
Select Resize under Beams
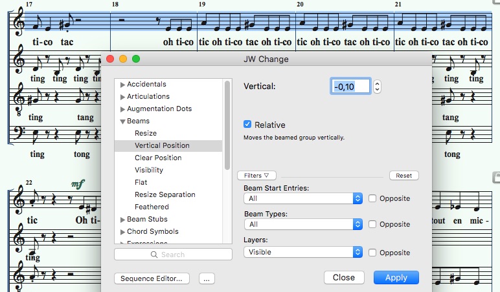tap(145, 134)
